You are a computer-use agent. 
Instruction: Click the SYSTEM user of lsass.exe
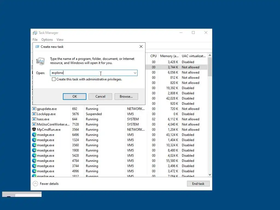point(133,119)
